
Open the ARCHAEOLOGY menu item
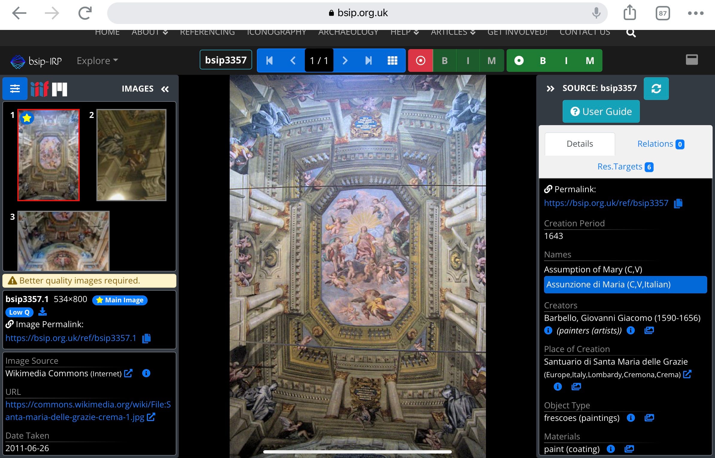point(348,32)
